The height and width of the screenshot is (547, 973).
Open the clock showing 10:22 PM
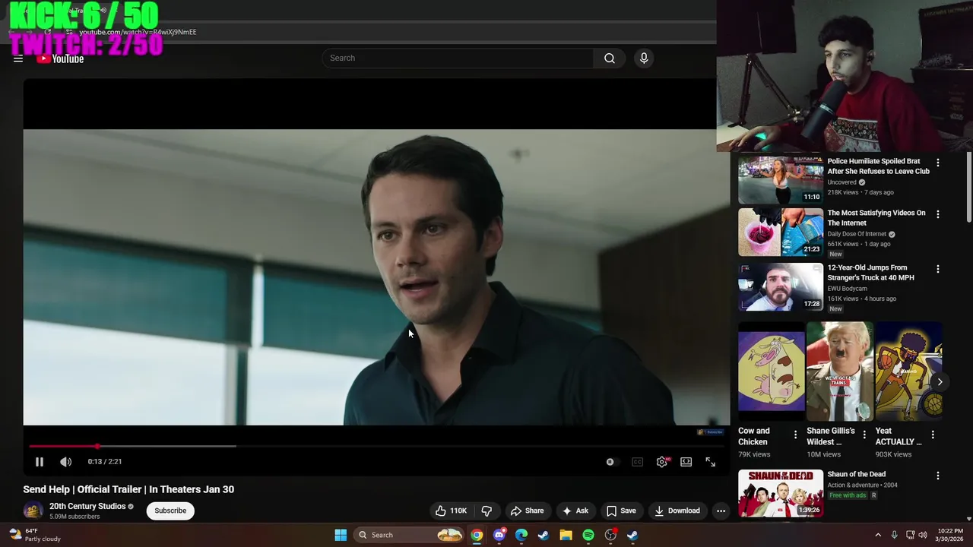[x=950, y=535]
